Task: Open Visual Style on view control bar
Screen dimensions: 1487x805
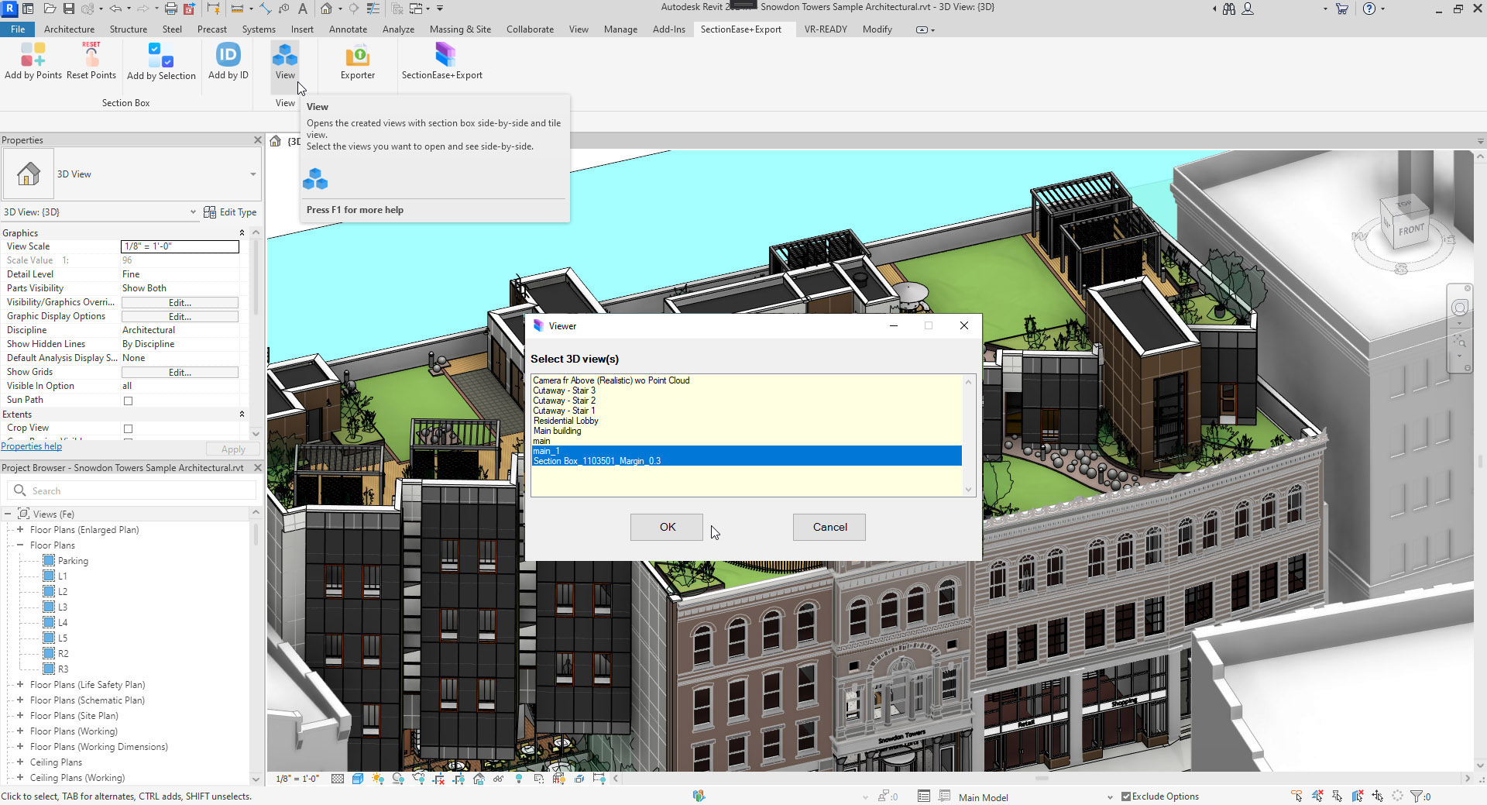Action: tap(358, 779)
